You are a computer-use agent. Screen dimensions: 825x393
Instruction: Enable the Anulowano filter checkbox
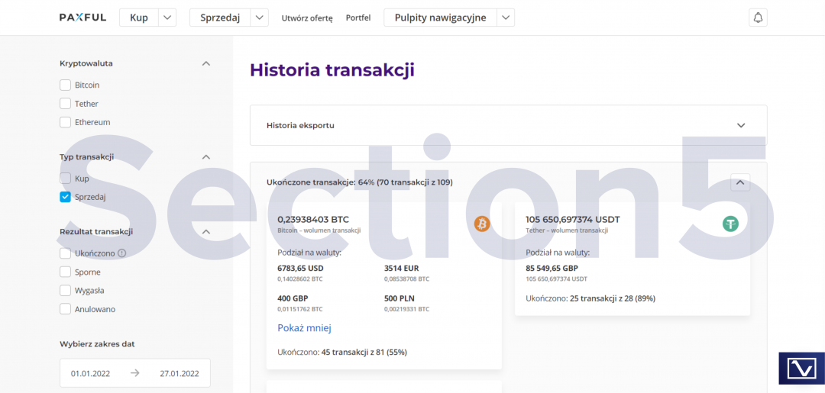pyautogui.click(x=65, y=309)
